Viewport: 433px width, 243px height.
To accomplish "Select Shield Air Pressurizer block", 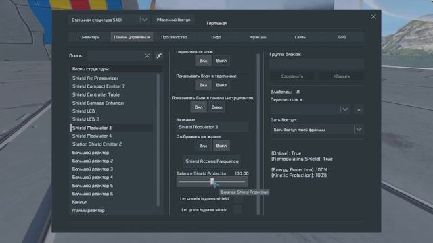I will tap(112, 78).
